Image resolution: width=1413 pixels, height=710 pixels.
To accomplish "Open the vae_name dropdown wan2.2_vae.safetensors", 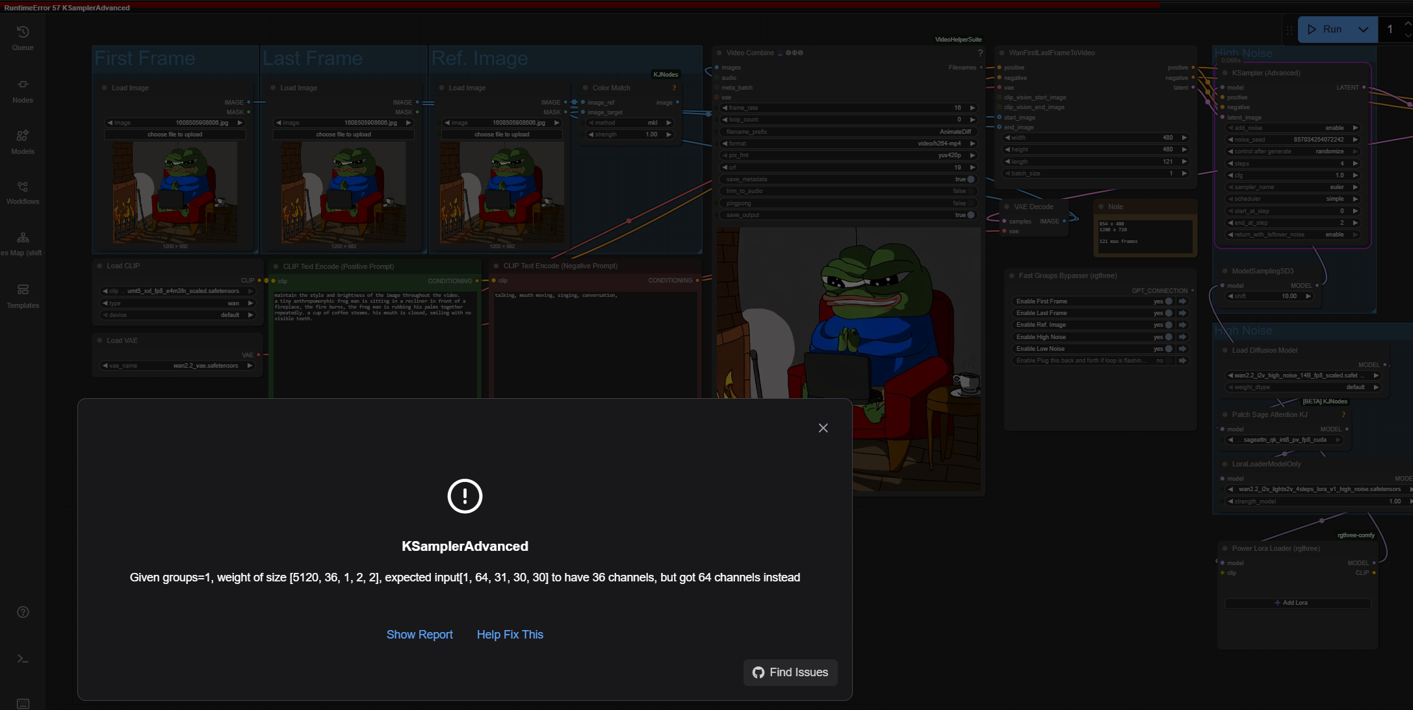I will click(x=177, y=366).
